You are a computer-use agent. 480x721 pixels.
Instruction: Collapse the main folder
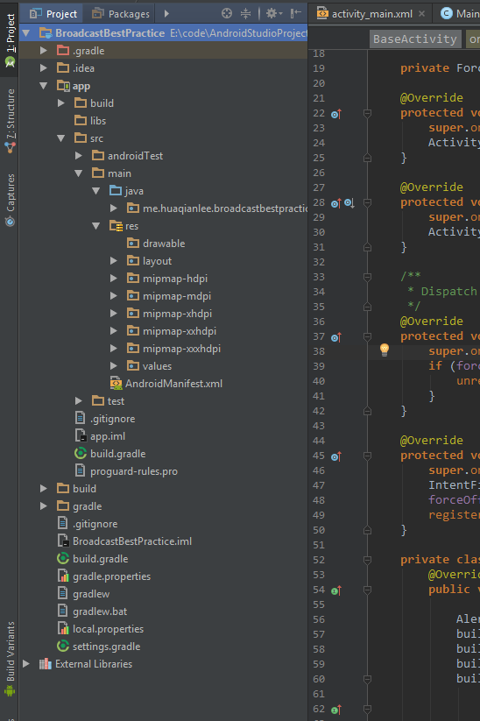pos(79,173)
